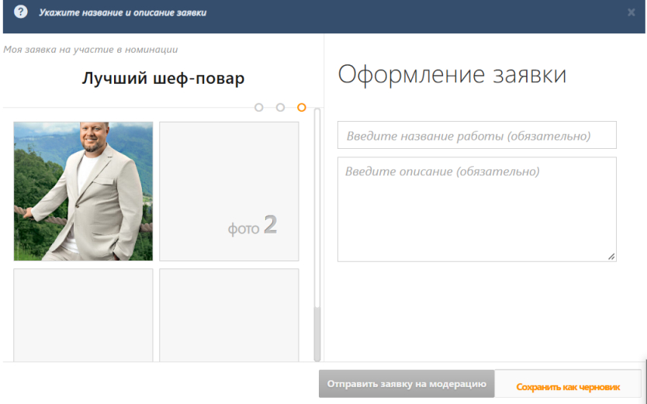This screenshot has height=404, width=647.
Task: Select the second step indicator circle
Action: (x=280, y=108)
